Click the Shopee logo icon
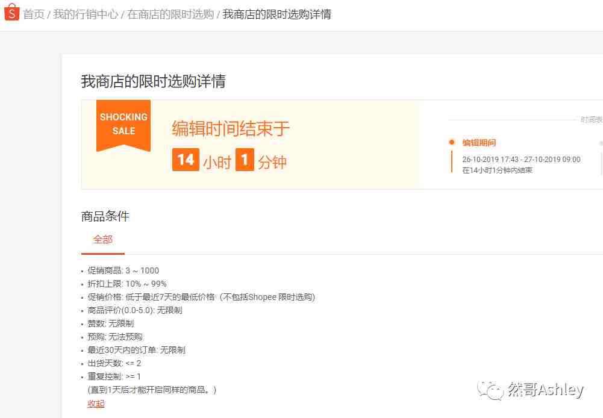 11,12
